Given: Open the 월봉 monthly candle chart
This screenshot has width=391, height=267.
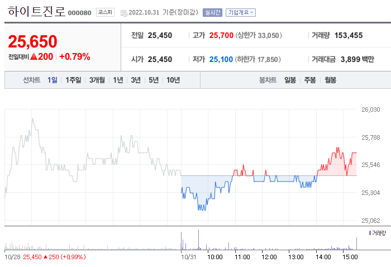Looking at the screenshot, I should pos(330,80).
